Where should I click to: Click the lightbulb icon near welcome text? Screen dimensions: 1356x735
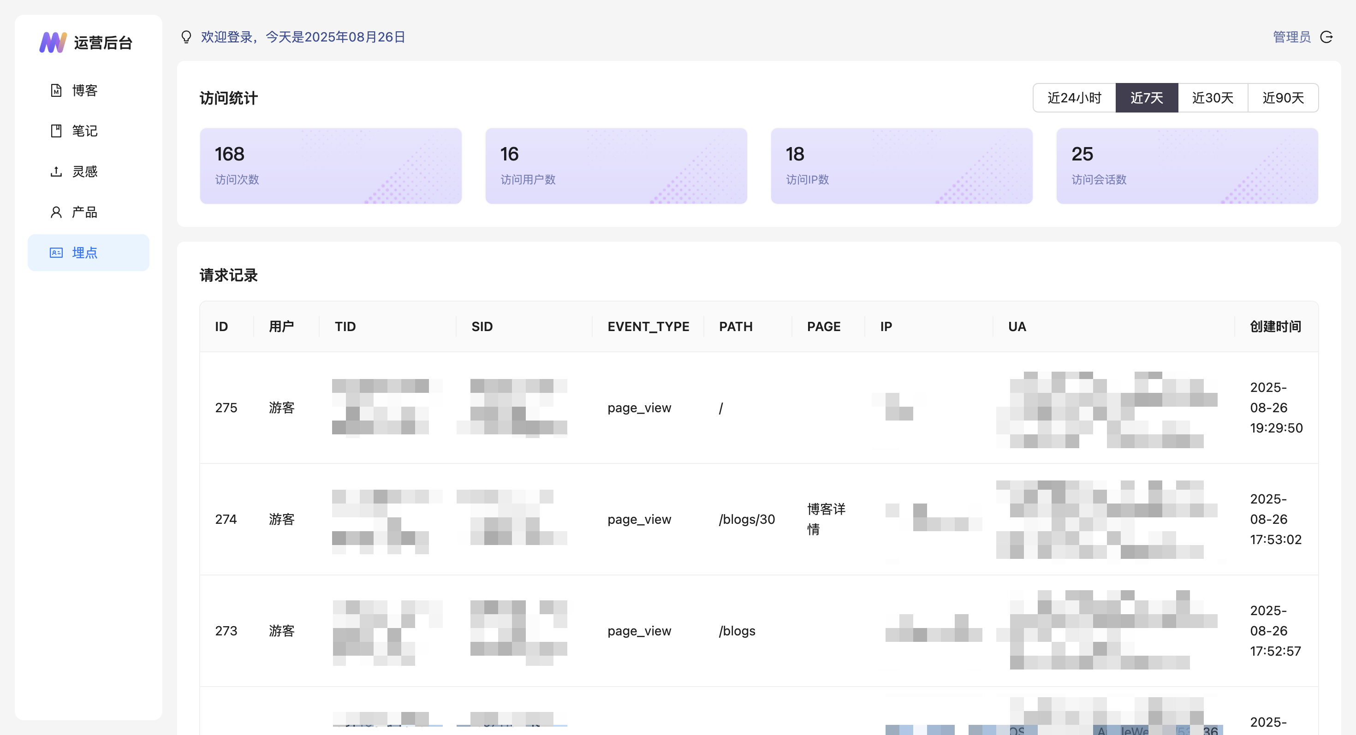186,37
